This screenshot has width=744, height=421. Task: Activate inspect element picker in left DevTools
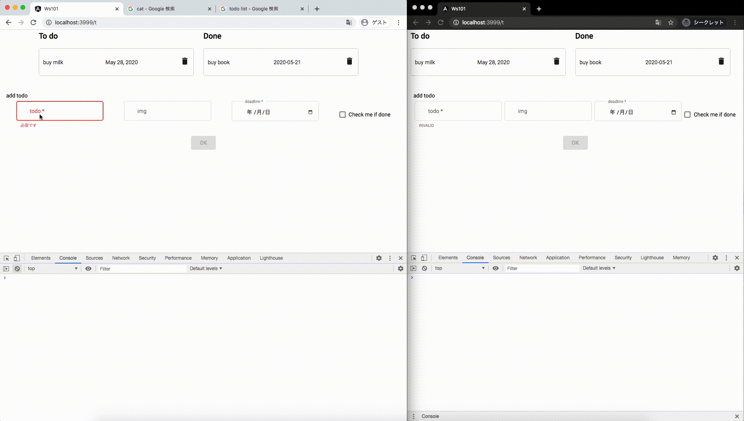(7, 258)
